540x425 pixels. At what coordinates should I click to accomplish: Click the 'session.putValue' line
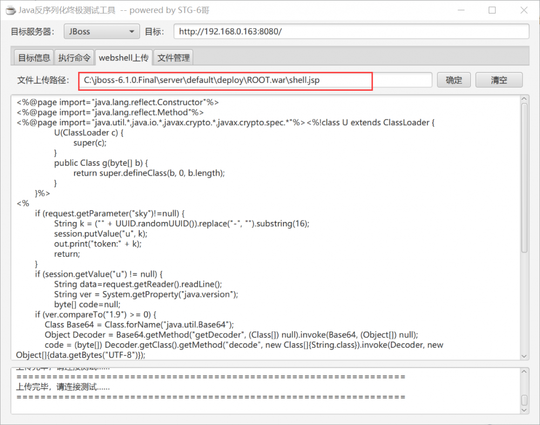pos(100,234)
